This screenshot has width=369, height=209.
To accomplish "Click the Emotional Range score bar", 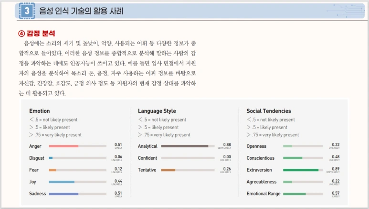I will (x=303, y=194).
